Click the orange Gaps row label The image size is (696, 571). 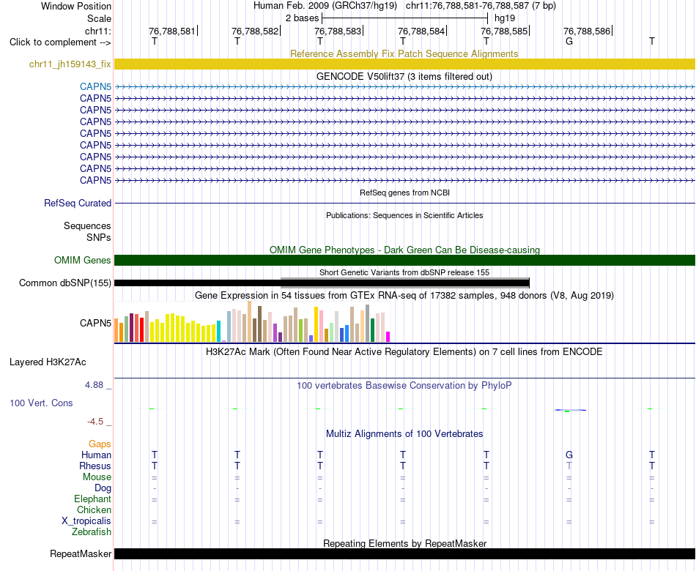coord(100,444)
